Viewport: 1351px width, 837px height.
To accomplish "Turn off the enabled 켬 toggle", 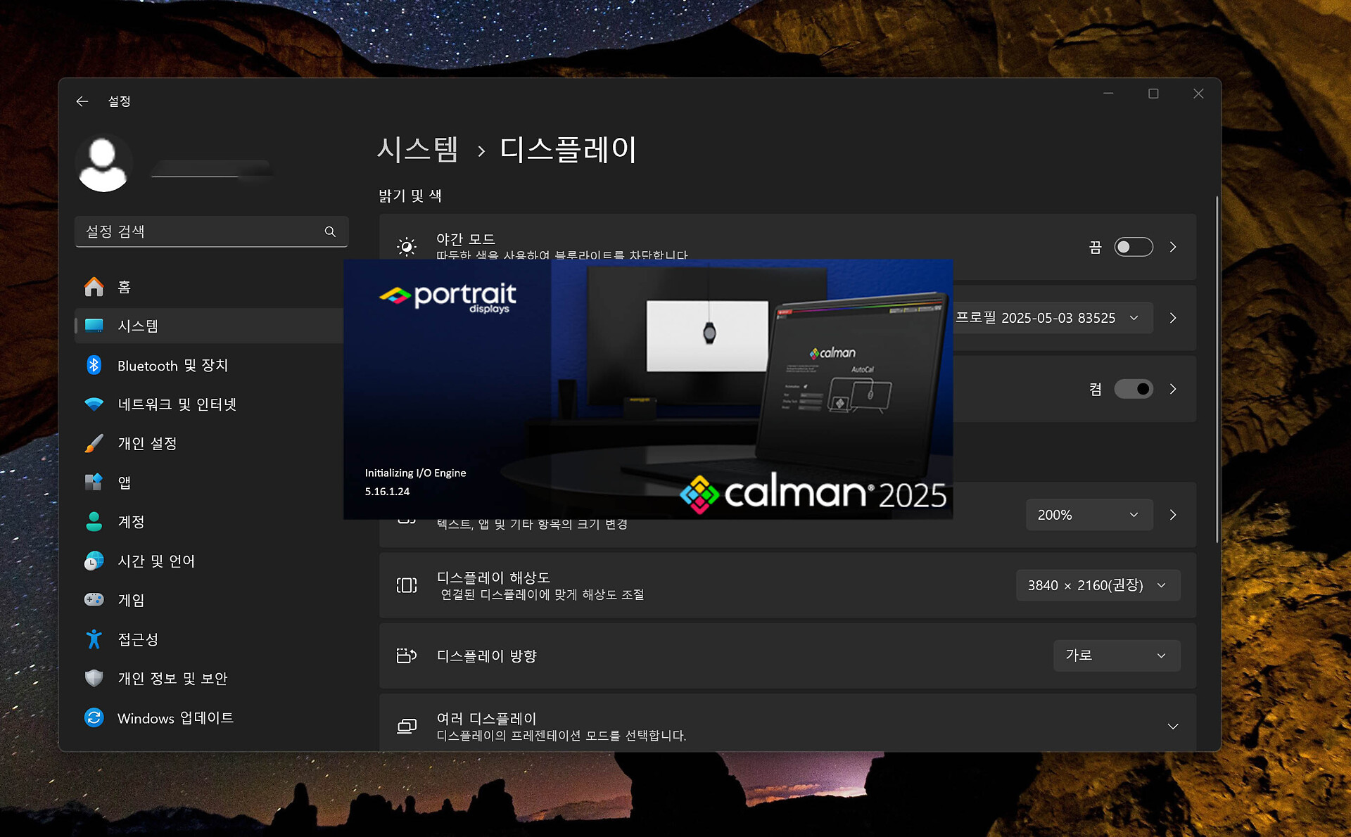I will tap(1133, 389).
